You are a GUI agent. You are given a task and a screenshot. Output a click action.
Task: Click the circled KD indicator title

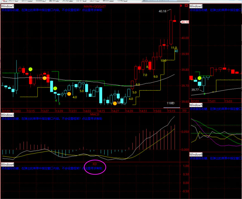[x=95, y=164]
